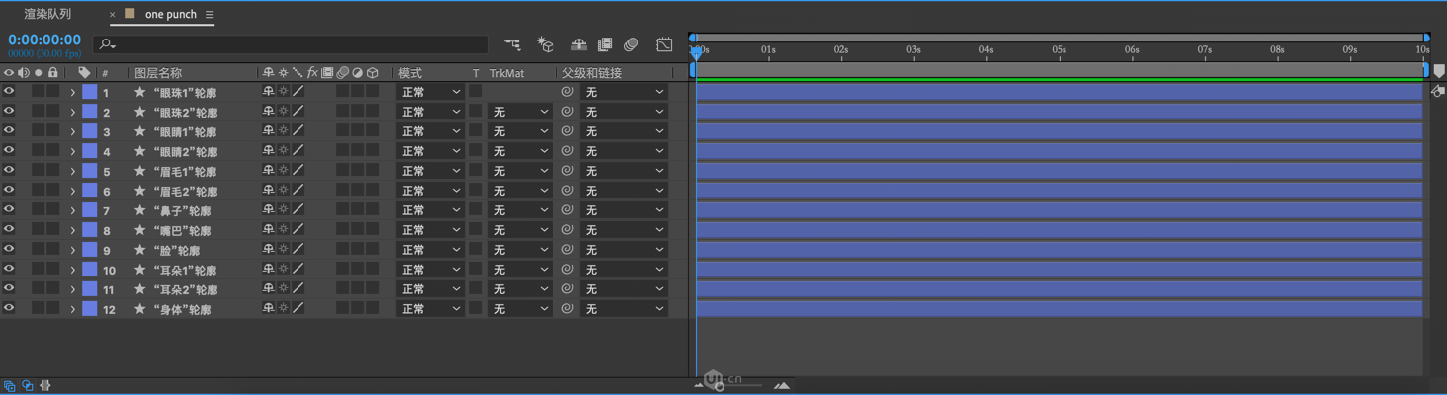Switch to the 渲染队列 tab
The height and width of the screenshot is (395, 1447).
pos(47,14)
